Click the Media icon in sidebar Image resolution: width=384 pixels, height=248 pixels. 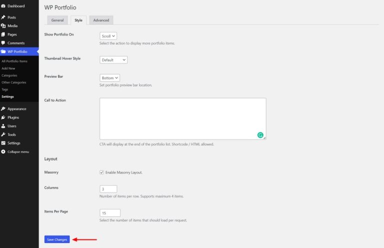pos(3,25)
